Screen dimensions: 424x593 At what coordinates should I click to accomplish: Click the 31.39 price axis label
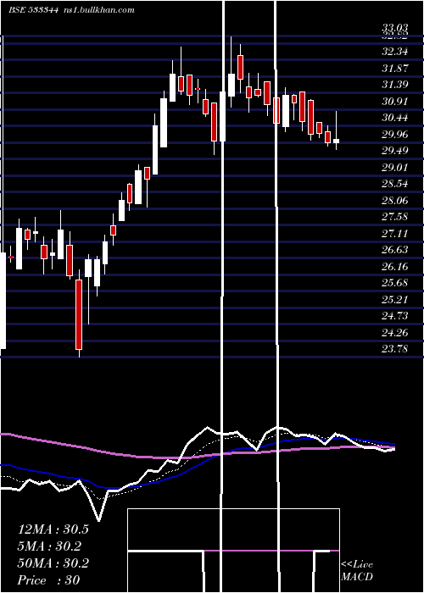(395, 85)
